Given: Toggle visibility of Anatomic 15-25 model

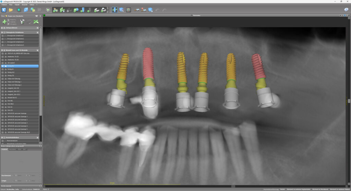Looking at the screenshot, I should click(x=3, y=57).
